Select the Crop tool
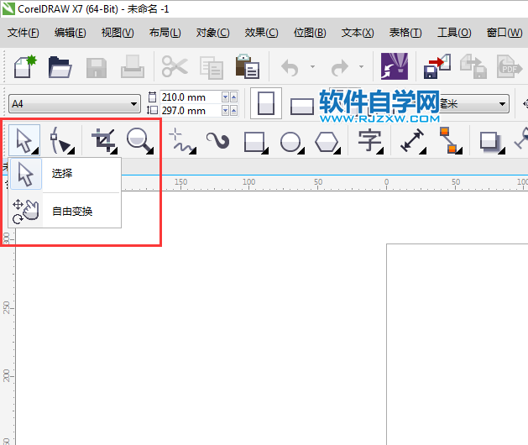Screen dimensions: 528x445 coord(104,140)
